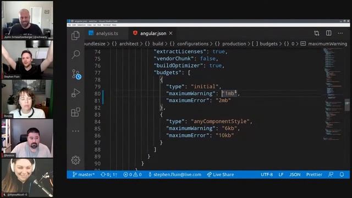Screen dimensions: 352x198
Task: Start a Live Share session
Action: [x=220, y=174]
